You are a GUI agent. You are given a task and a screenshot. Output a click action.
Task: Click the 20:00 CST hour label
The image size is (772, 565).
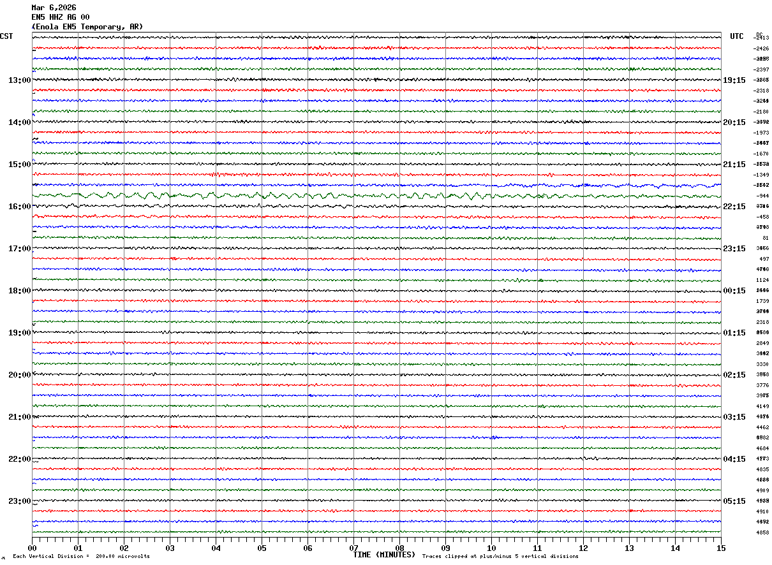coord(19,375)
